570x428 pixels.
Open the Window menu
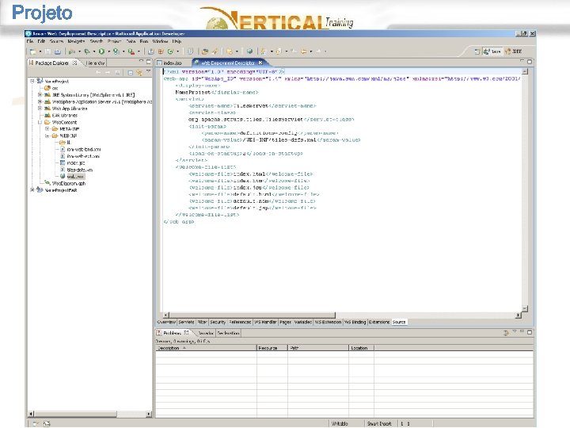(x=160, y=40)
